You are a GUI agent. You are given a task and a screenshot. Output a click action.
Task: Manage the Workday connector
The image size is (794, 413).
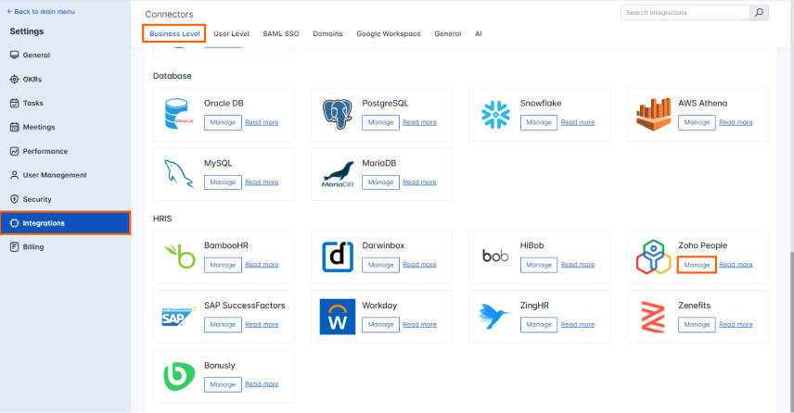tap(381, 324)
